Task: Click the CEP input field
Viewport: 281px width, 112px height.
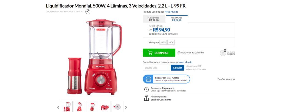Action: [157, 68]
